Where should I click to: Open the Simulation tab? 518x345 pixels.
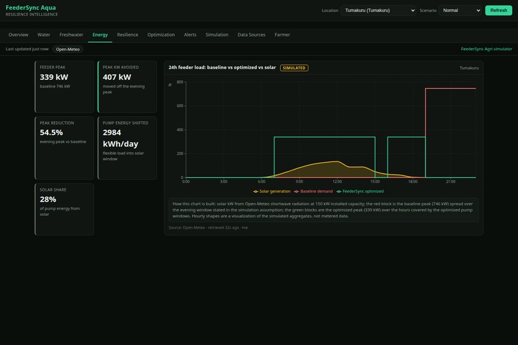click(217, 35)
